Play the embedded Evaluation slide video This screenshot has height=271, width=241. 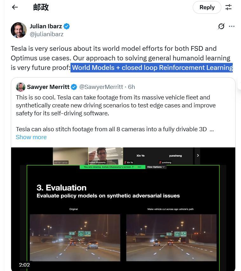pyautogui.click(x=123, y=209)
